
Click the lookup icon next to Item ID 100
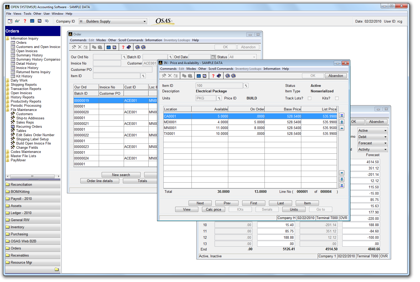(x=246, y=86)
